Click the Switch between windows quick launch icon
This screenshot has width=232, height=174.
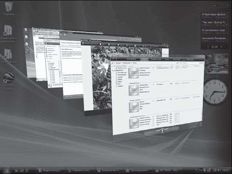click(22, 170)
